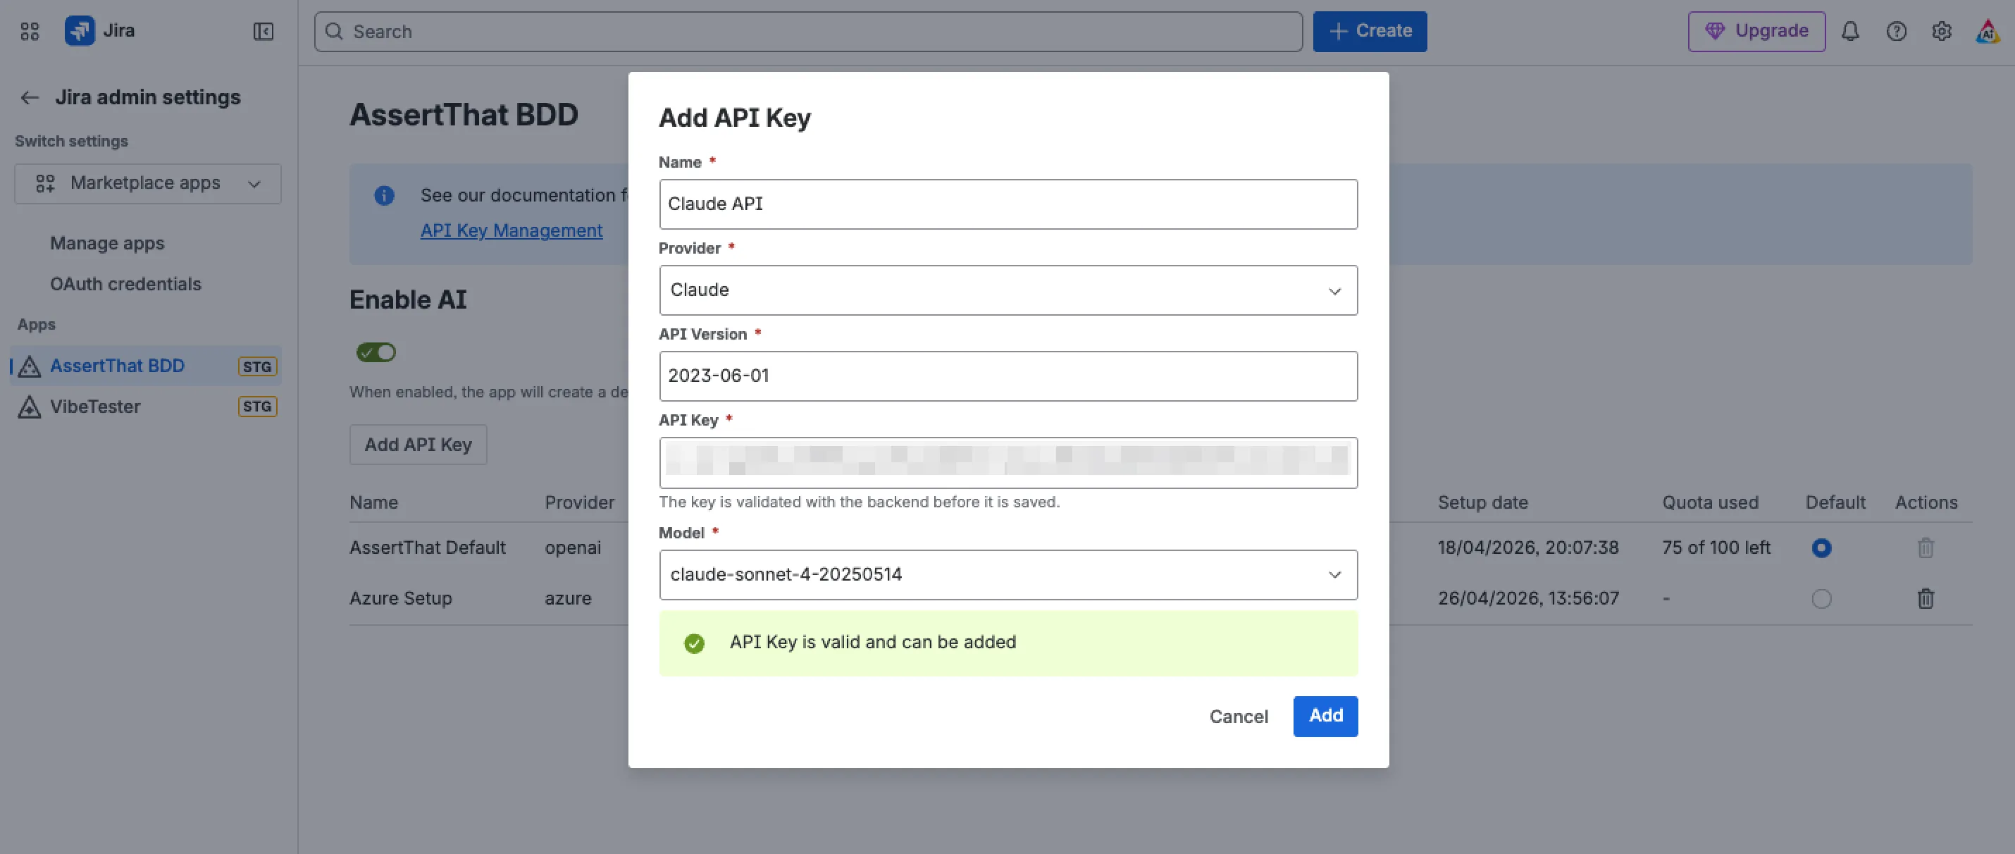Click the "26/04/2026, 13:56:07" setup date
2015x854 pixels.
tap(1527, 598)
